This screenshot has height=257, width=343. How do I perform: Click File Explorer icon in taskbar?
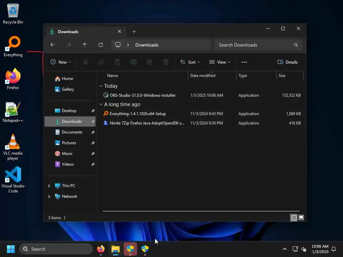click(x=116, y=249)
